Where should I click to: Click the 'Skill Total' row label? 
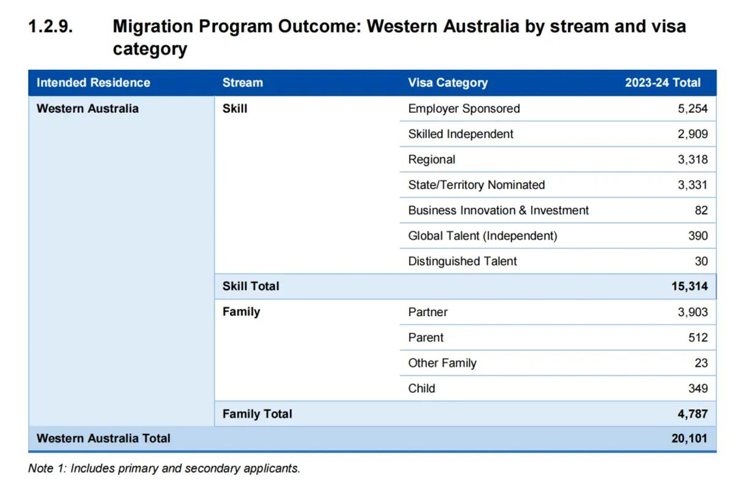pos(251,286)
